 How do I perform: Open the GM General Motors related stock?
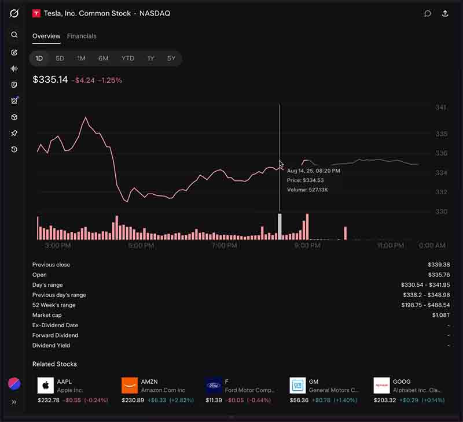324,390
